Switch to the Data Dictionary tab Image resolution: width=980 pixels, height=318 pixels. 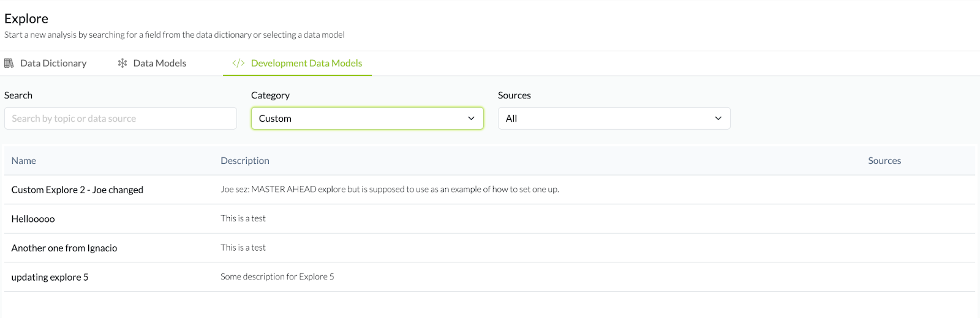coord(53,63)
